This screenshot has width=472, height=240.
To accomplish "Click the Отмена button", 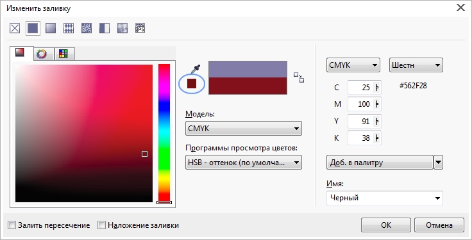I will [439, 225].
